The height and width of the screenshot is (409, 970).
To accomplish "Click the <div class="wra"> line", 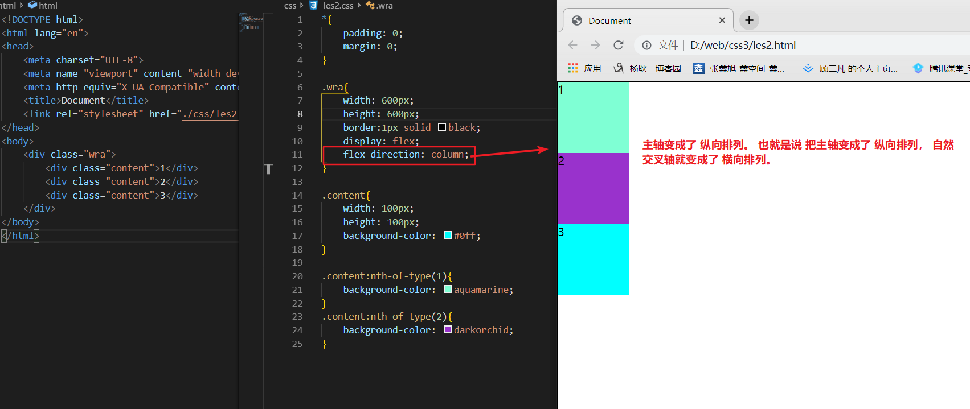I will click(69, 154).
